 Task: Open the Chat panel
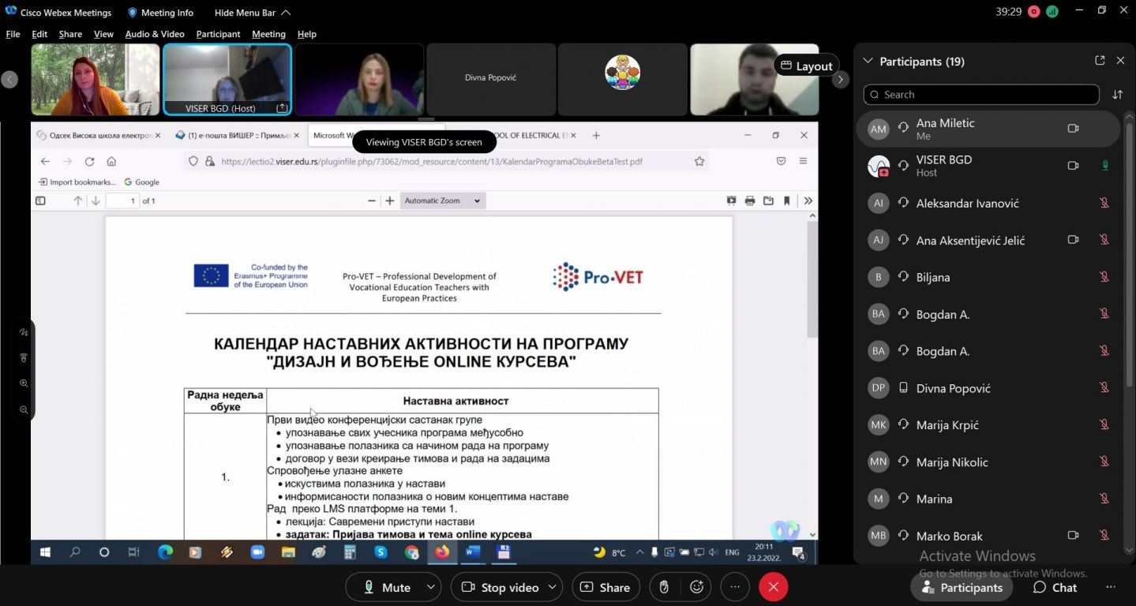pyautogui.click(x=1055, y=587)
